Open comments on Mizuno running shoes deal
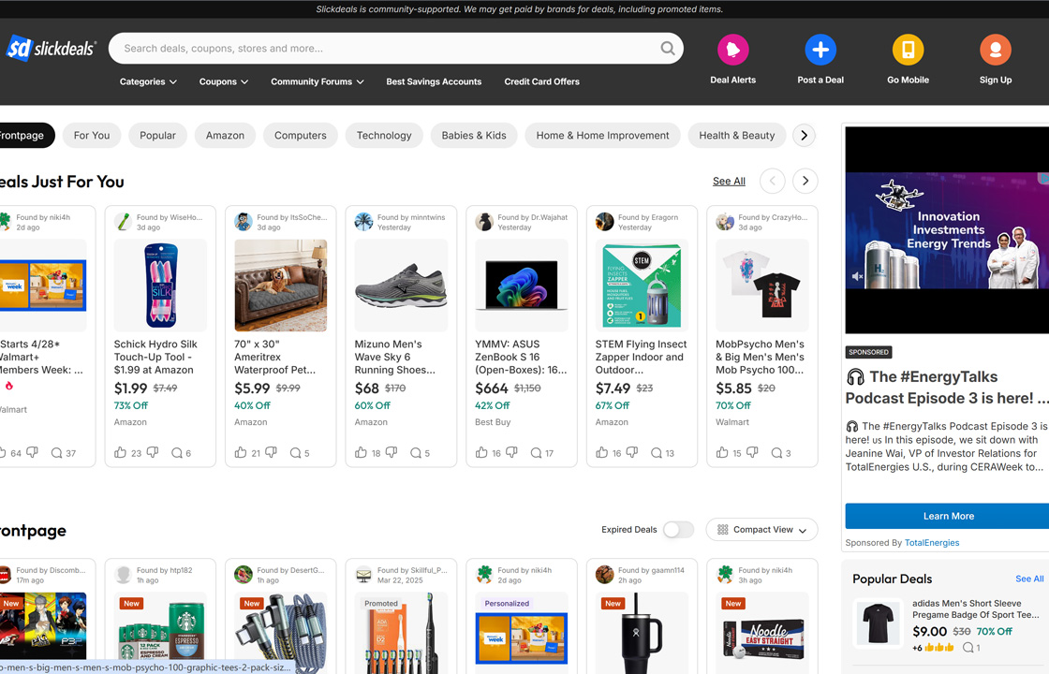Image resolution: width=1049 pixels, height=674 pixels. click(x=416, y=453)
